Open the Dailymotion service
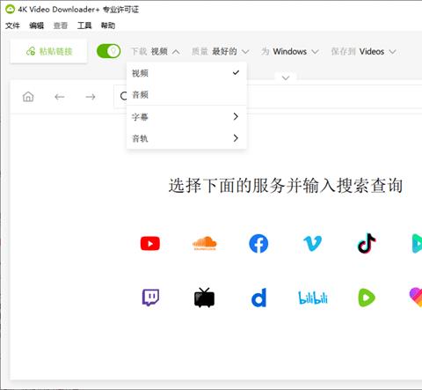422x390 pixels. pos(259,298)
